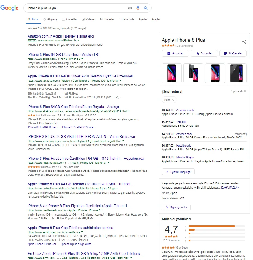Open sitelink Apple iPhone 8 Plus Cell

[43, 244]
